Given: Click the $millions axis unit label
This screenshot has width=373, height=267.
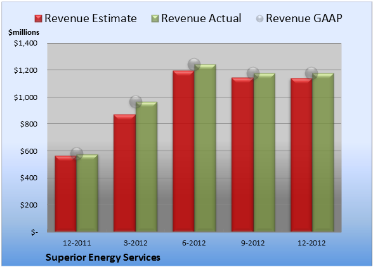Looking at the screenshot, I should [x=23, y=32].
